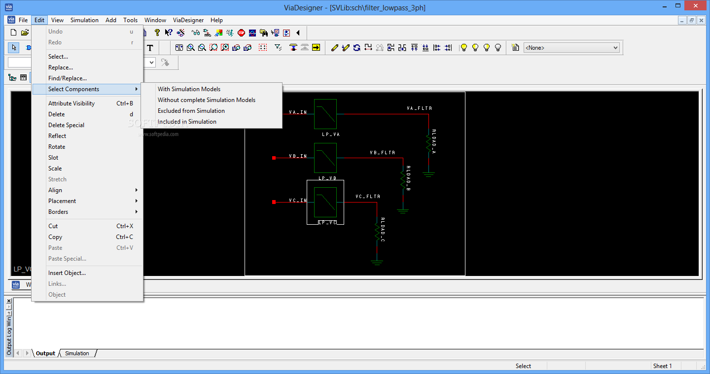This screenshot has height=374, width=710.
Task: Click the new note page icon beside <None>
Action: click(x=515, y=48)
